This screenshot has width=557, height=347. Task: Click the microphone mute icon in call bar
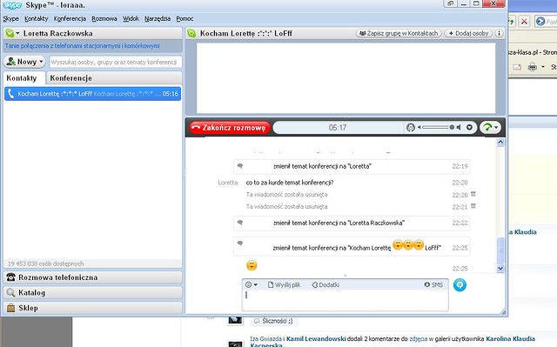pos(411,127)
